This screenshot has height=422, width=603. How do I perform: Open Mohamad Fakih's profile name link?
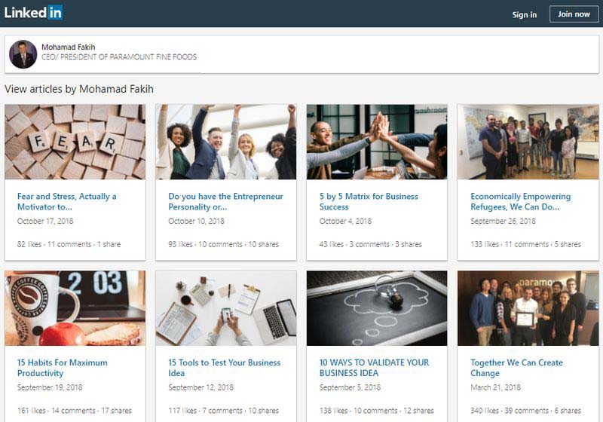(69, 47)
